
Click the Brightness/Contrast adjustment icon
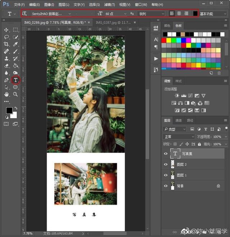tap(177, 96)
